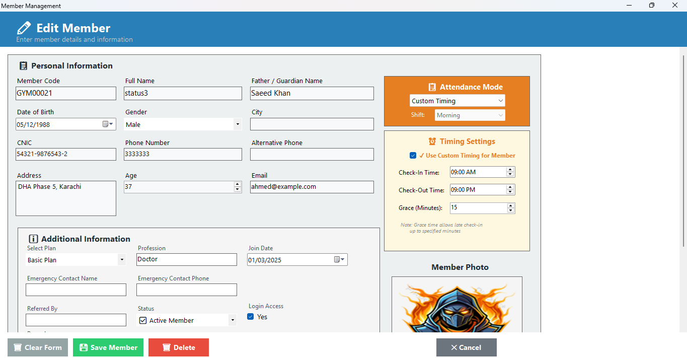This screenshot has width=687, height=358.
Task: Minimize the Member Management window
Action: pyautogui.click(x=629, y=6)
